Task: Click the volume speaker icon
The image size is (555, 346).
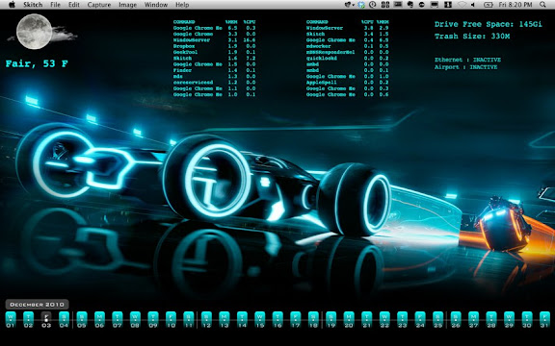Action: click(473, 5)
